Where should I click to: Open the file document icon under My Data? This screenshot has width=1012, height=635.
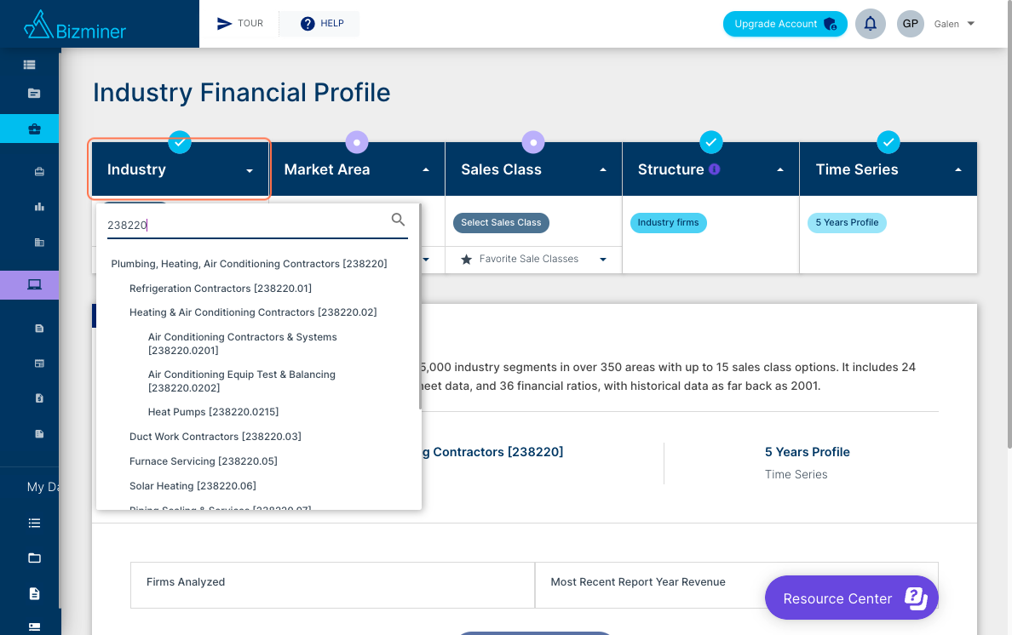click(x=34, y=594)
